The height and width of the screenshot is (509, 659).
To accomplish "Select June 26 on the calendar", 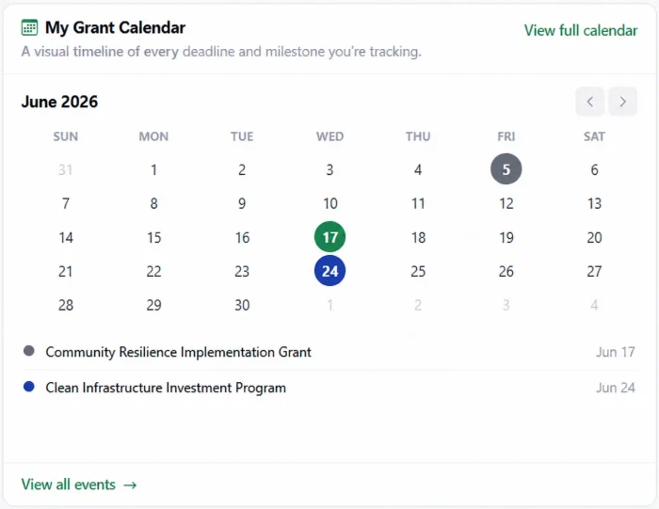I will (x=506, y=271).
